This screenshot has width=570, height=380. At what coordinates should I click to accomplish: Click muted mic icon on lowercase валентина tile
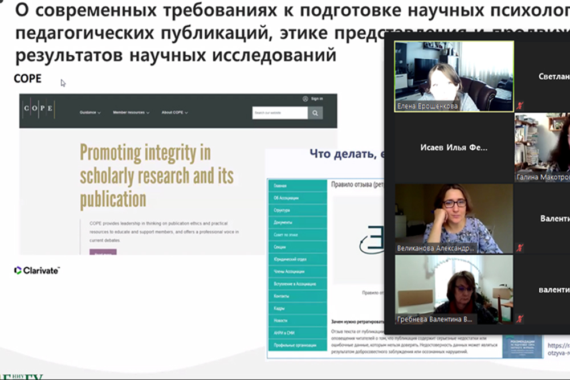(519, 320)
